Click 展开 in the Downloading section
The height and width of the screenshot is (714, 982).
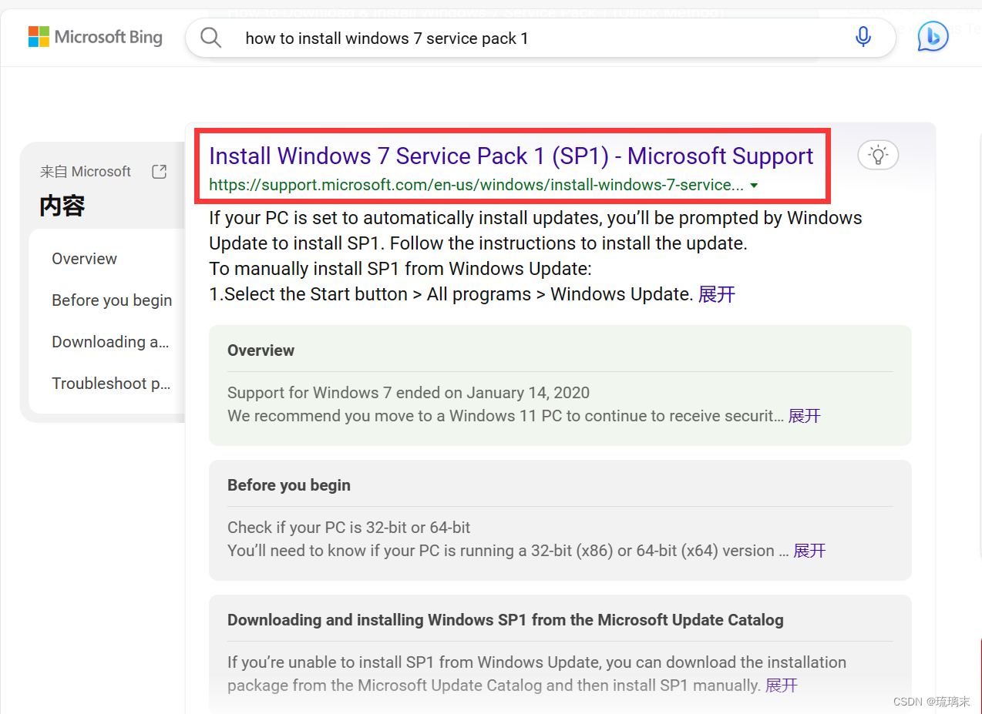point(781,686)
